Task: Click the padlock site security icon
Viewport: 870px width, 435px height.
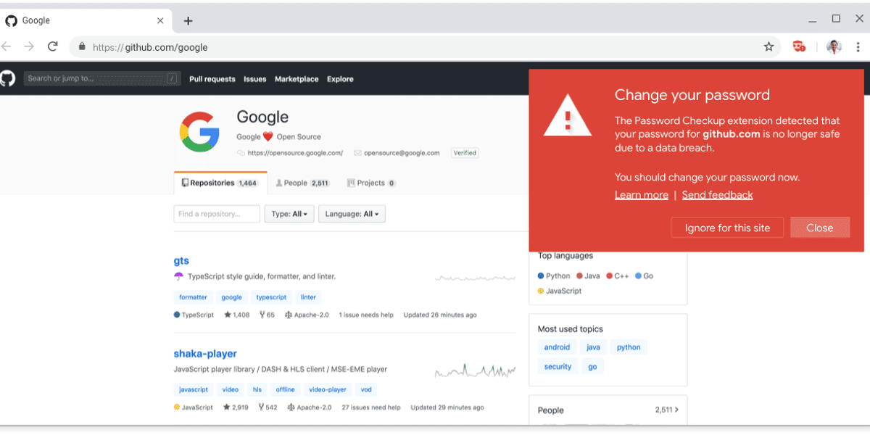Action: [82, 46]
